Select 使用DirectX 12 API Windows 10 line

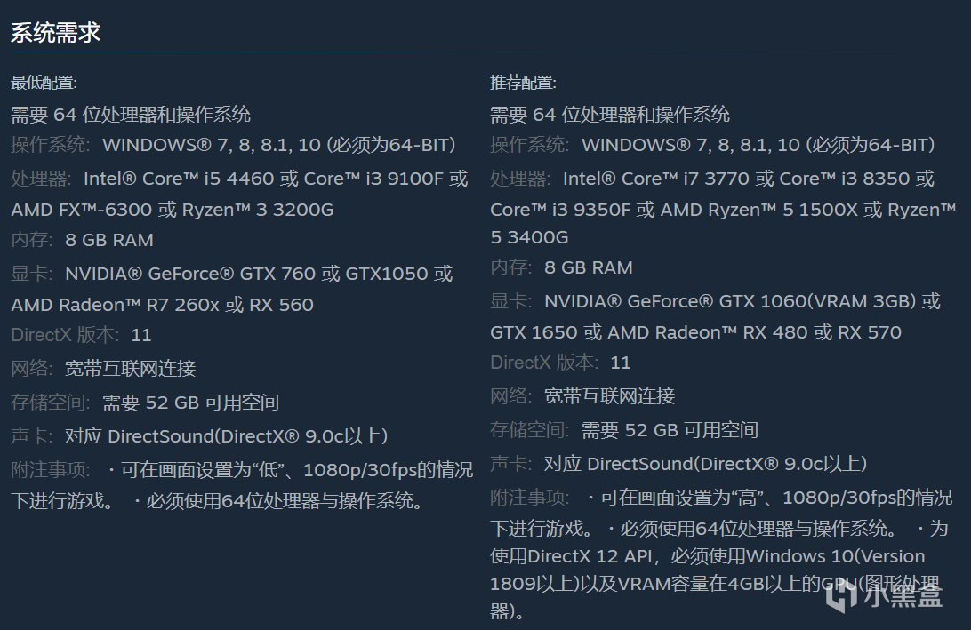click(x=707, y=556)
